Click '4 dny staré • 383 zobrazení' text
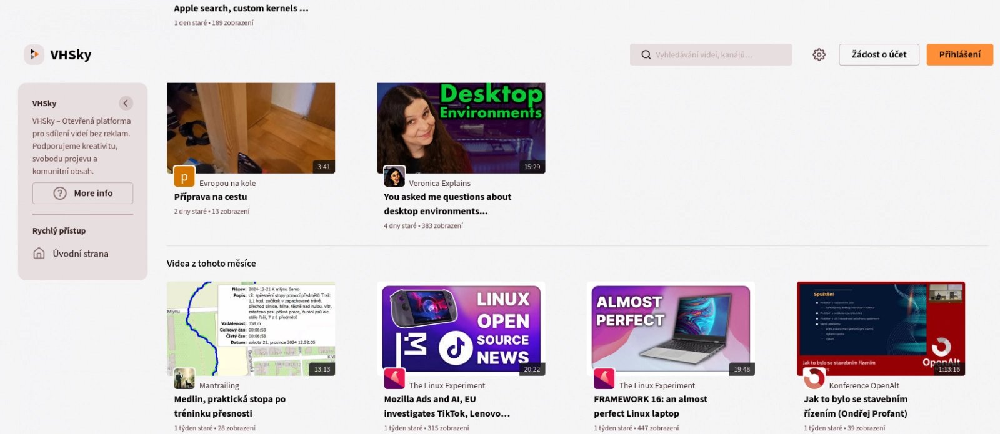The height and width of the screenshot is (434, 1000). 424,226
